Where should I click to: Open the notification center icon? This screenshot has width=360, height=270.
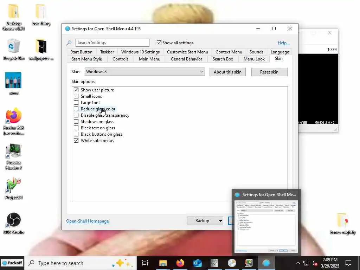pyautogui.click(x=348, y=263)
